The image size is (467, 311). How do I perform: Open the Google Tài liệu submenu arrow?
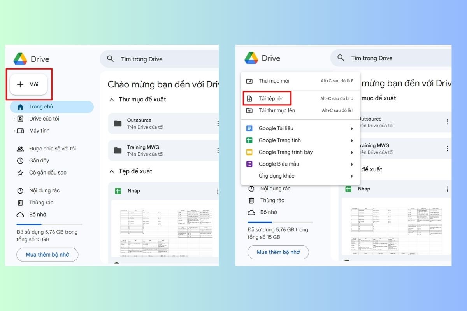click(x=352, y=129)
